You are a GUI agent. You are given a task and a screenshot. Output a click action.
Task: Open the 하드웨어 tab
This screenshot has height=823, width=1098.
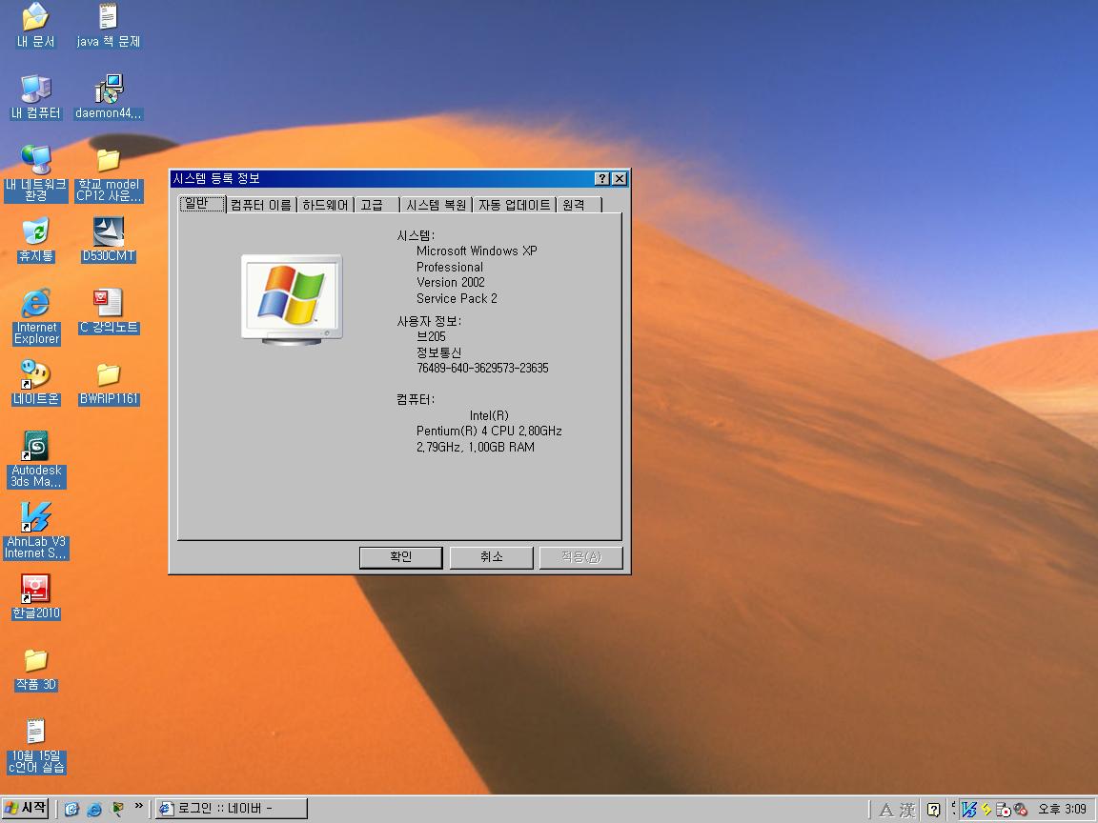(325, 205)
